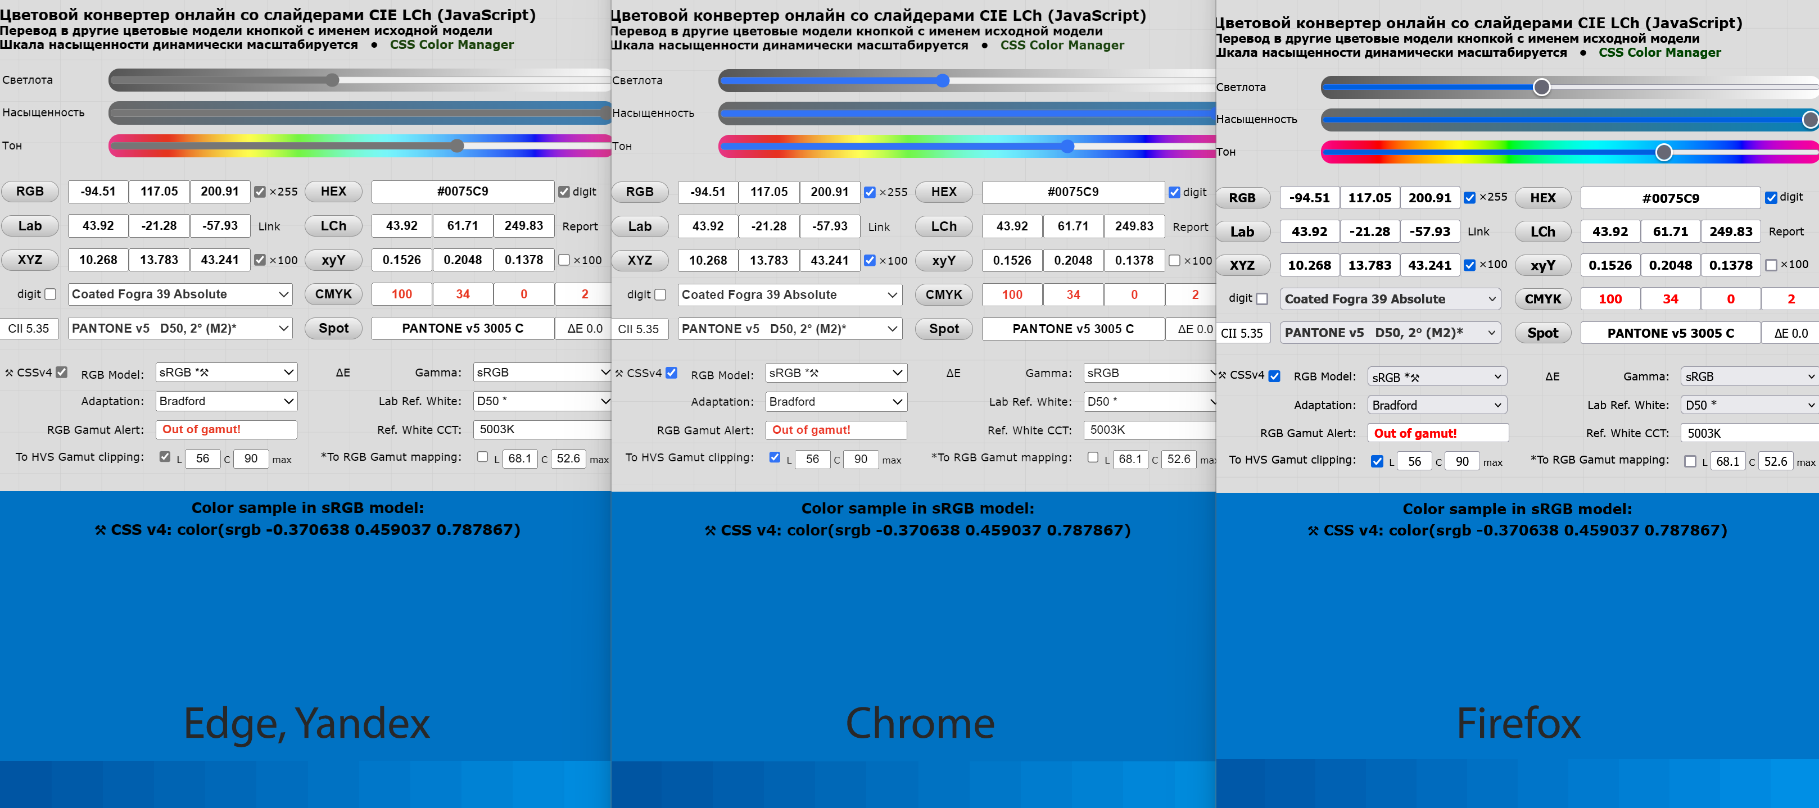Open the Bradford adaptation dropdown in Firefox panel

coord(1436,405)
